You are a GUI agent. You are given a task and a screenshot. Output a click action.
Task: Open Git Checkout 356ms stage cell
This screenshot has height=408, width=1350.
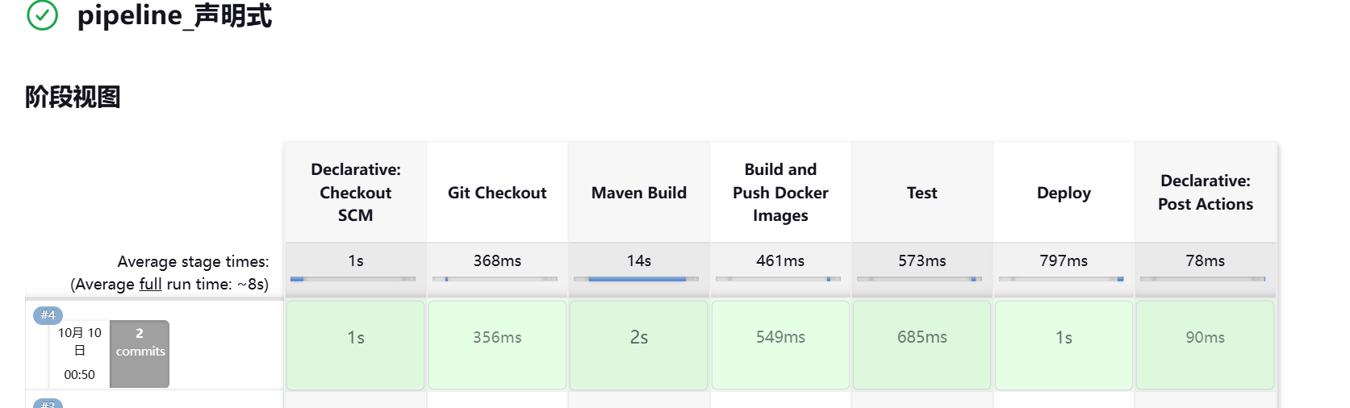(497, 344)
